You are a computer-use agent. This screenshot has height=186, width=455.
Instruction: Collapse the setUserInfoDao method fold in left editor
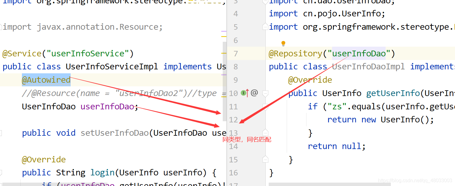point(1,133)
